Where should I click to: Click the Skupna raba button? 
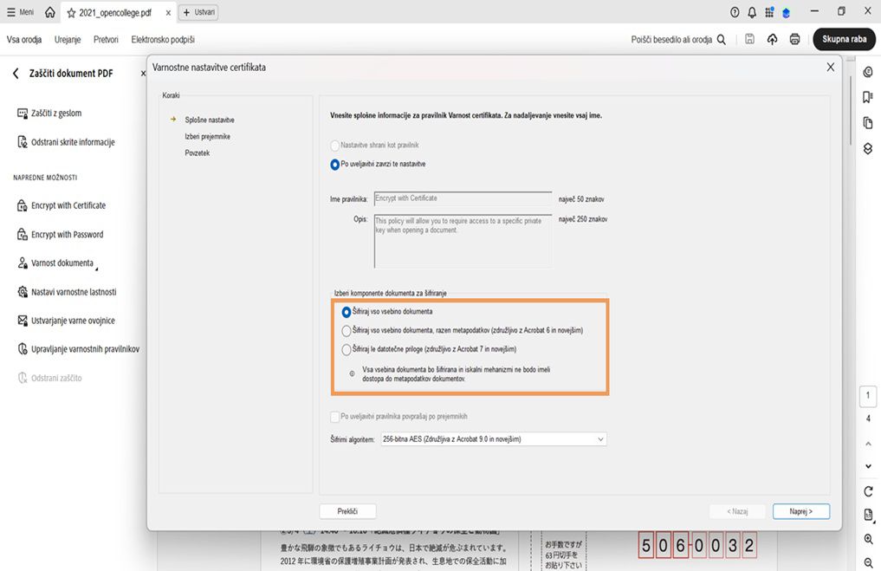tap(844, 39)
